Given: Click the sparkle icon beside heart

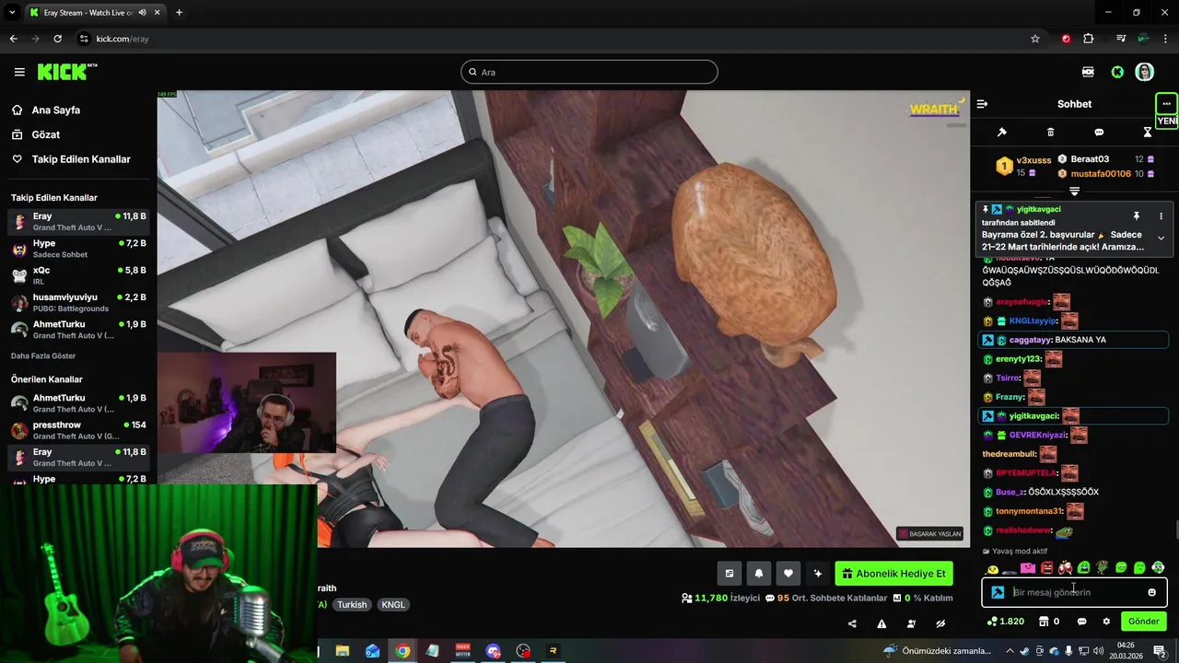Looking at the screenshot, I should tap(818, 574).
